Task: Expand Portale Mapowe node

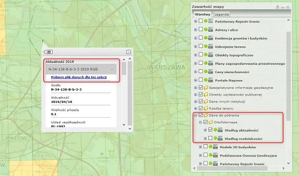Action: click(196, 80)
